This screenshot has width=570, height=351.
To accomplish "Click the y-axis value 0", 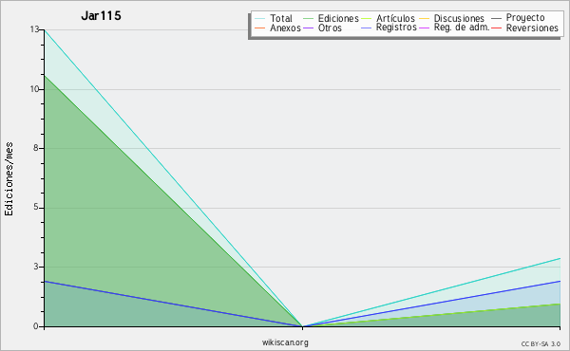I will pos(36,326).
